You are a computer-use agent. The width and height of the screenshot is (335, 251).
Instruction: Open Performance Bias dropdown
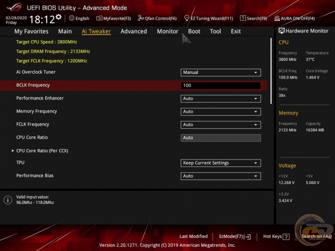tap(220, 176)
